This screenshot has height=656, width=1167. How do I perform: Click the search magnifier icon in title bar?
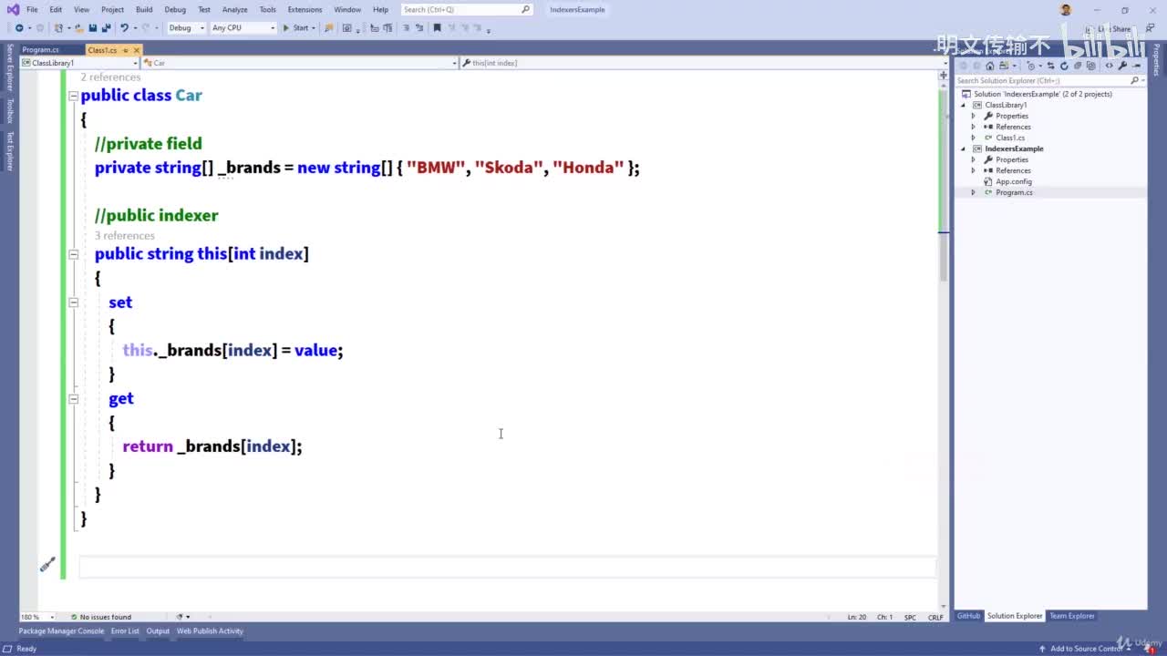coord(526,9)
